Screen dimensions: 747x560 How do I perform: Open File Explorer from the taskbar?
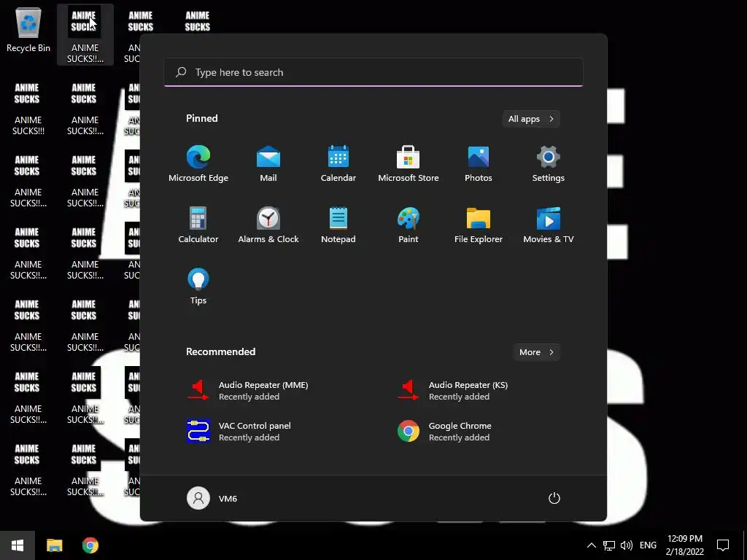[54, 545]
